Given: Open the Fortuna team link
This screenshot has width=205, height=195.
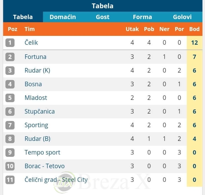Looking at the screenshot, I should point(35,57).
